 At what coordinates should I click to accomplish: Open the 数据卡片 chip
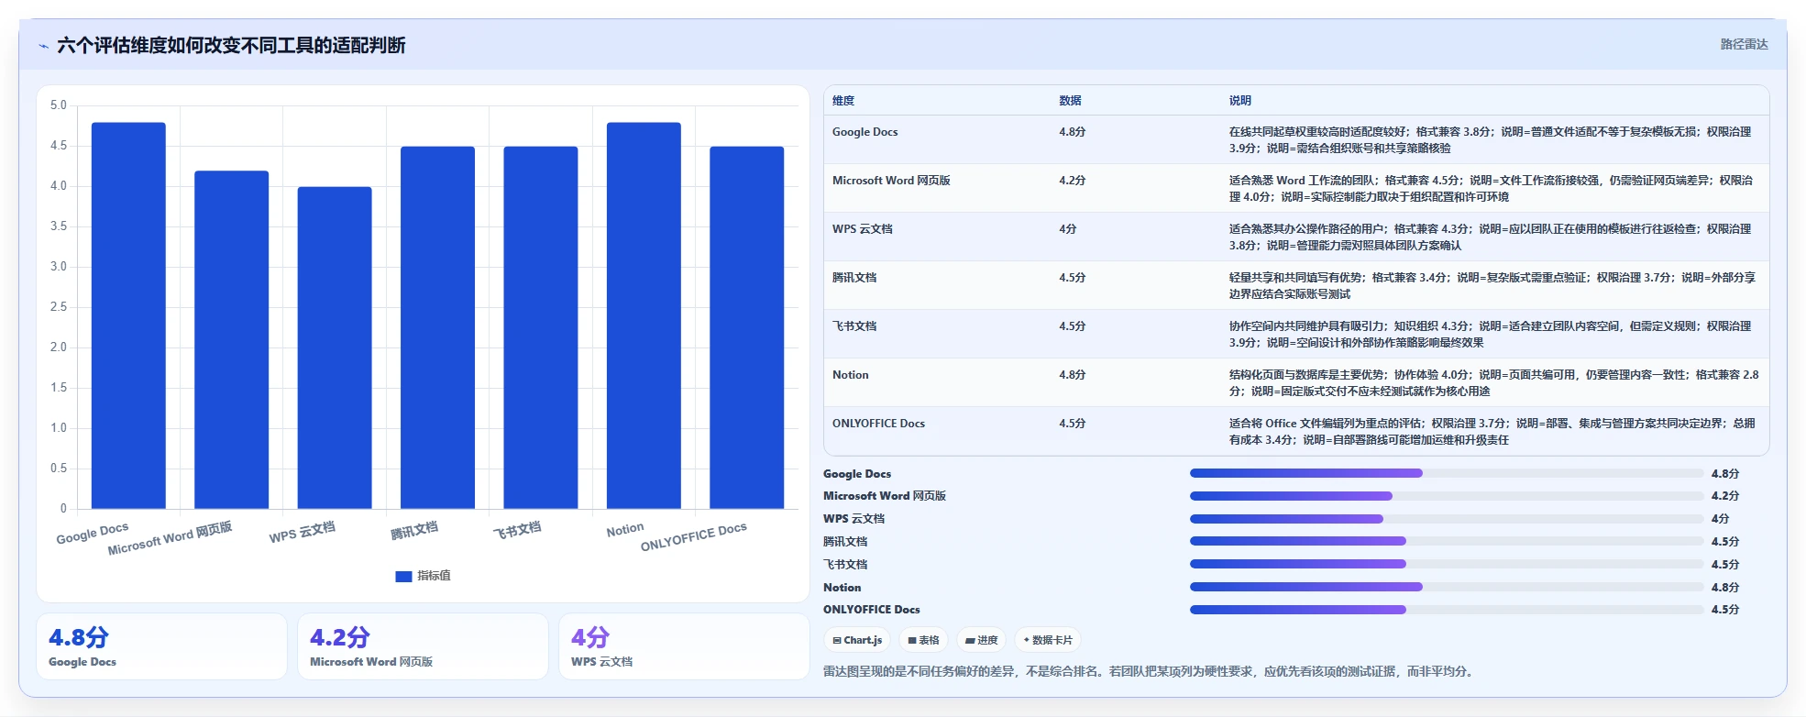[1048, 640]
